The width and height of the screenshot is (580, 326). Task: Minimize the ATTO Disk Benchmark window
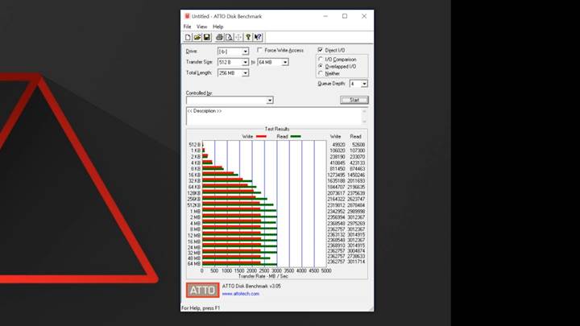[325, 16]
